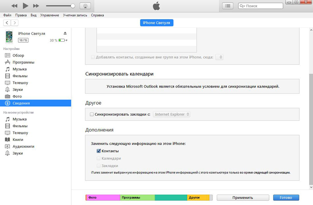
Task: Click the Фото segment of storage bar
Action: click(103, 198)
